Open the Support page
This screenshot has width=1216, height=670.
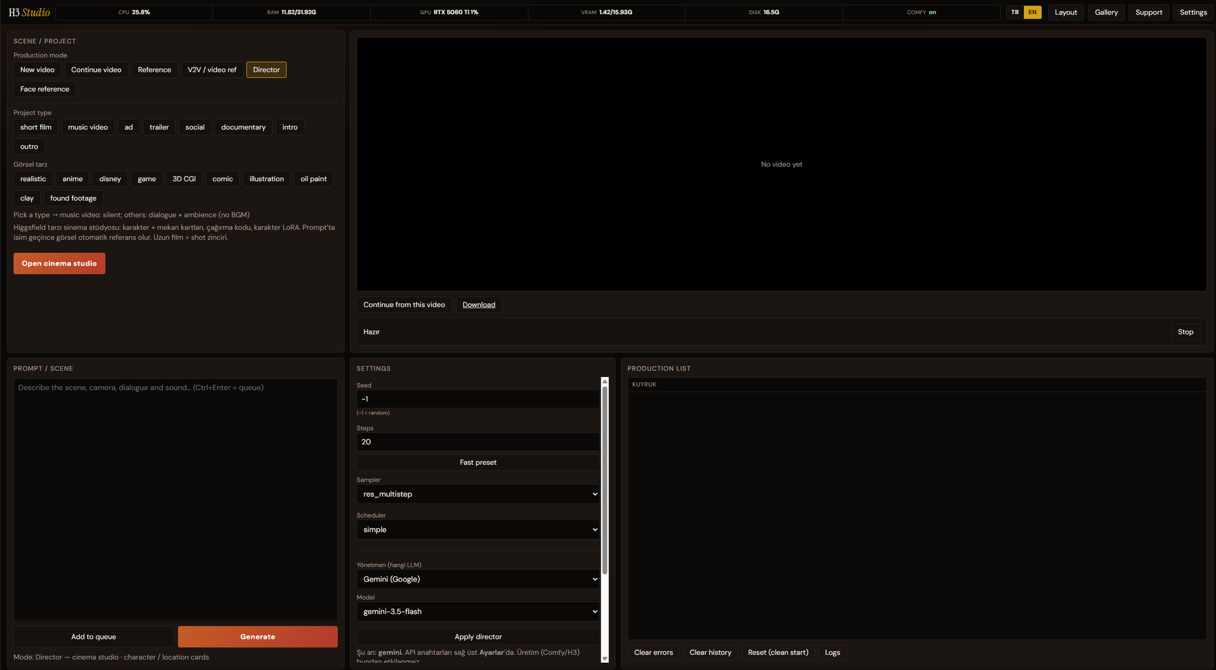click(x=1149, y=13)
